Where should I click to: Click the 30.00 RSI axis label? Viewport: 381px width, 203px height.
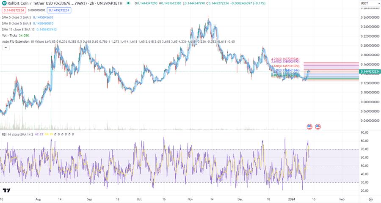365,182
